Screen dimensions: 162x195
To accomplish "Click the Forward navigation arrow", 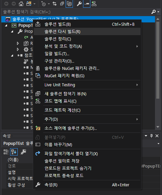I will pyautogui.click(x=14, y=4).
